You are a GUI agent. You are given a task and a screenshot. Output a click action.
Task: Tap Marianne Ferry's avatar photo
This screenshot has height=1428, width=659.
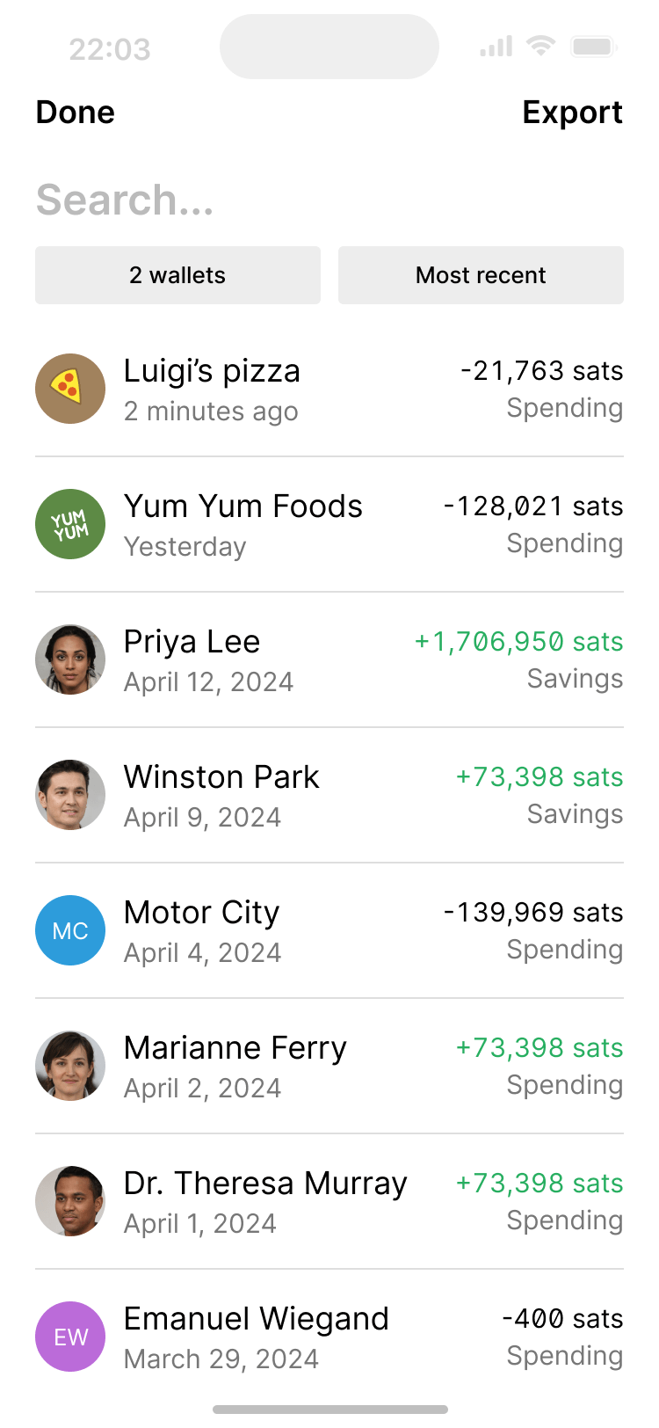point(70,1066)
